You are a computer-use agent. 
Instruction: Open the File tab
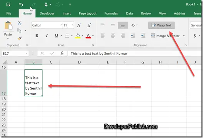point(9,13)
